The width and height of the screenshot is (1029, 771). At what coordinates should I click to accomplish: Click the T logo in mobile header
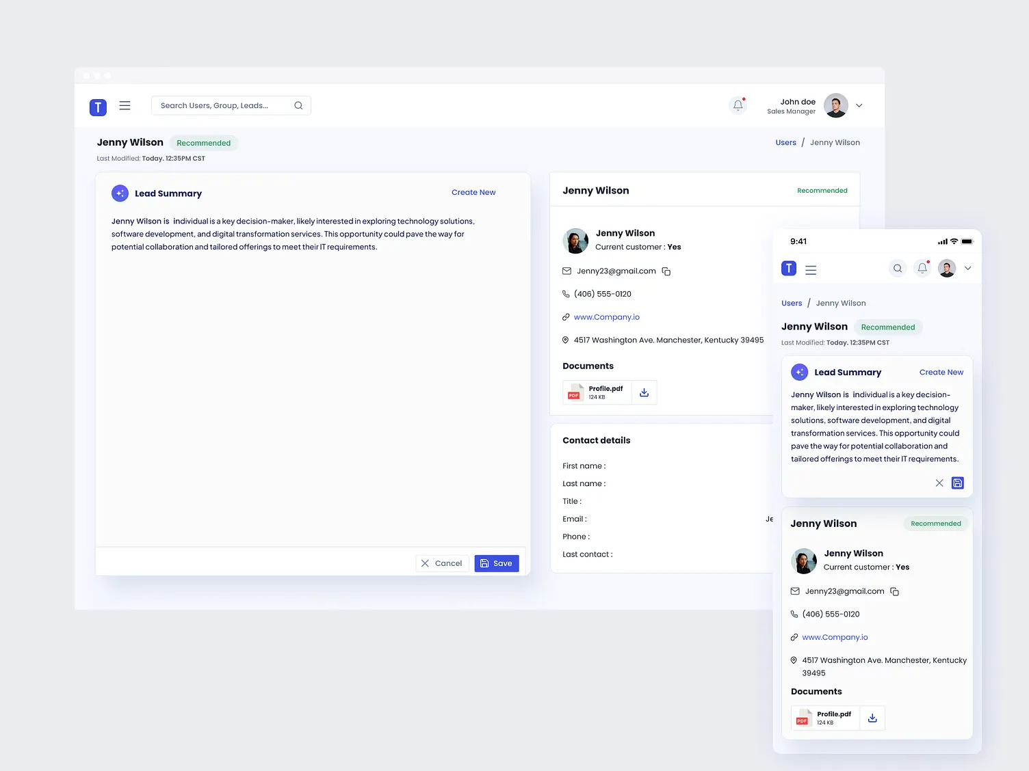[789, 269]
